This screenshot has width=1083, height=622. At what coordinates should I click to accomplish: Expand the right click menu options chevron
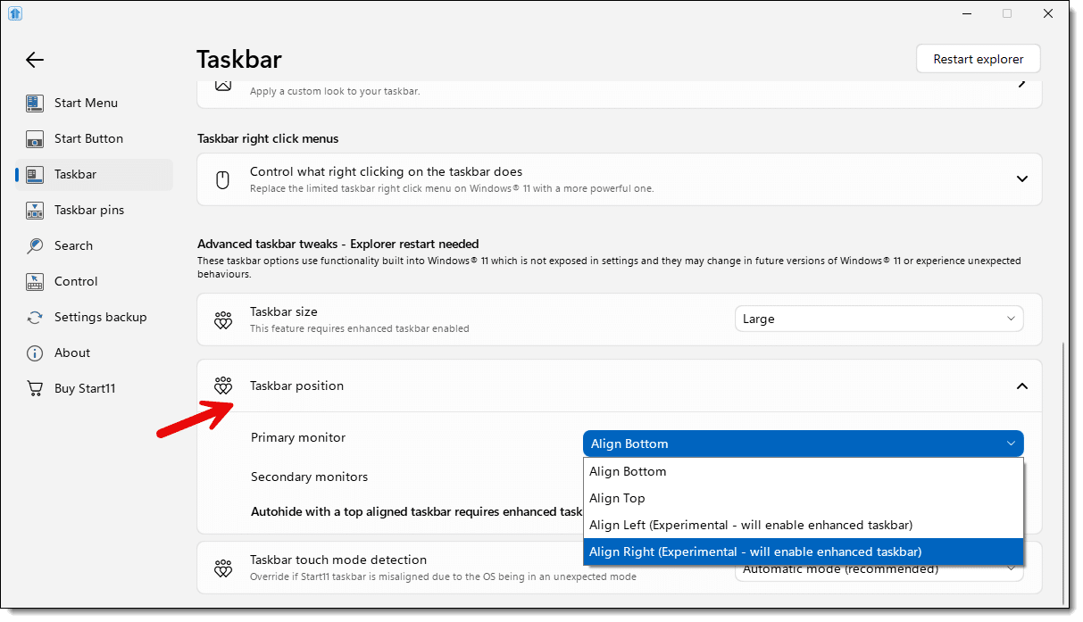[x=1022, y=178]
